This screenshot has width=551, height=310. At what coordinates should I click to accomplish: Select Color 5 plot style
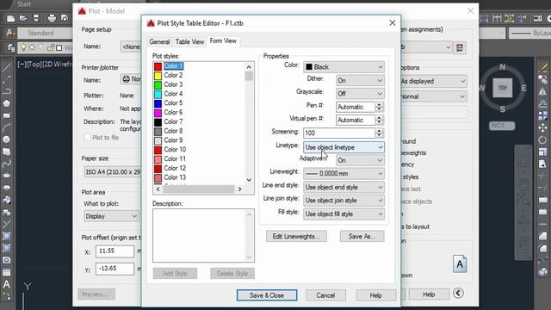tap(173, 103)
